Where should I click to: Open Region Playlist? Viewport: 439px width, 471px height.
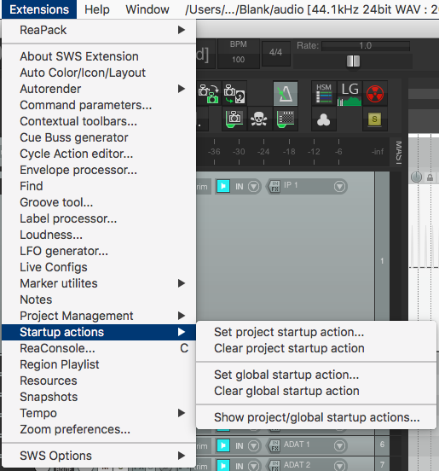coord(99,364)
